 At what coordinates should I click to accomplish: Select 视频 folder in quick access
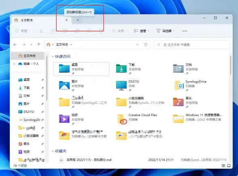click(x=71, y=119)
